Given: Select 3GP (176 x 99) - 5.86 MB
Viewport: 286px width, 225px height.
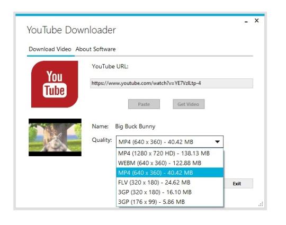Looking at the screenshot, I should [x=169, y=202].
